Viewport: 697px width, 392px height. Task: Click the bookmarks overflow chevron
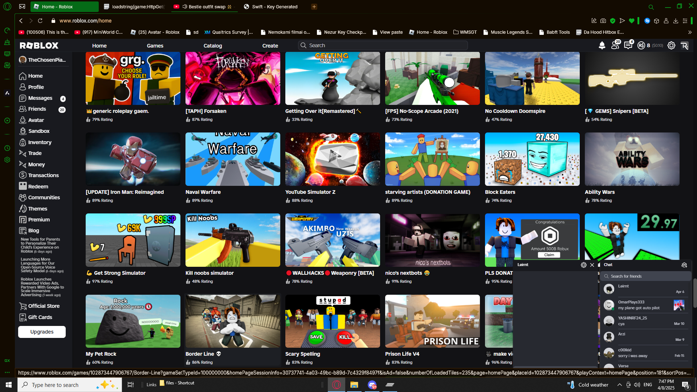click(690, 32)
